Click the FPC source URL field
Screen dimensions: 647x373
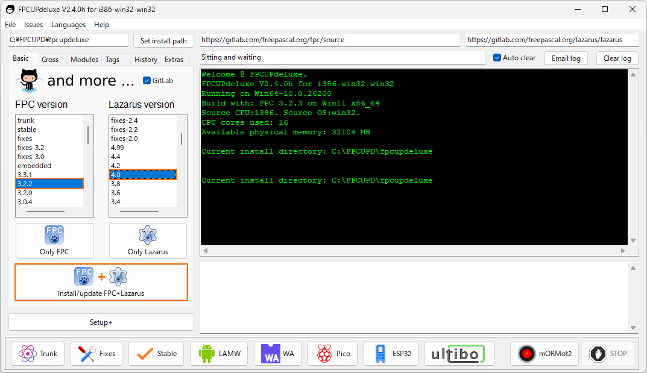click(330, 40)
